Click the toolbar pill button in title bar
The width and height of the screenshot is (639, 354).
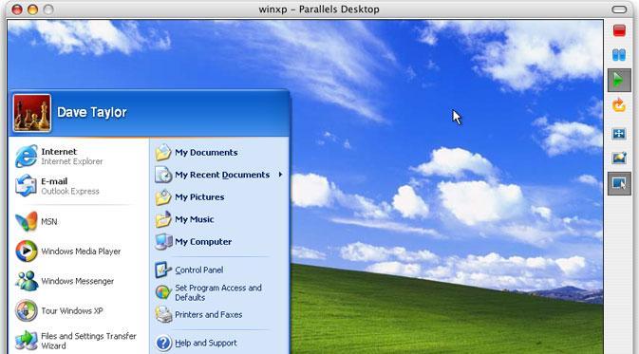619,9
